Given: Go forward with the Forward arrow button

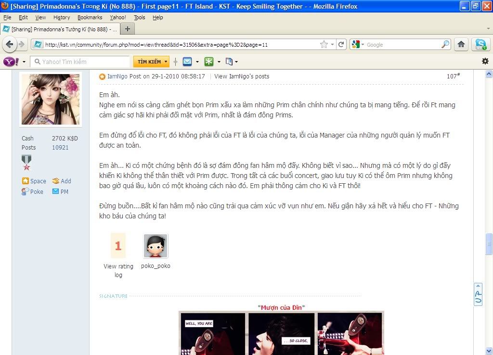Looking at the screenshot, I should point(22,44).
